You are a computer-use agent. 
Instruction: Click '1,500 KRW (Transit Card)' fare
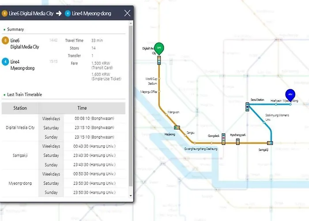coord(102,65)
